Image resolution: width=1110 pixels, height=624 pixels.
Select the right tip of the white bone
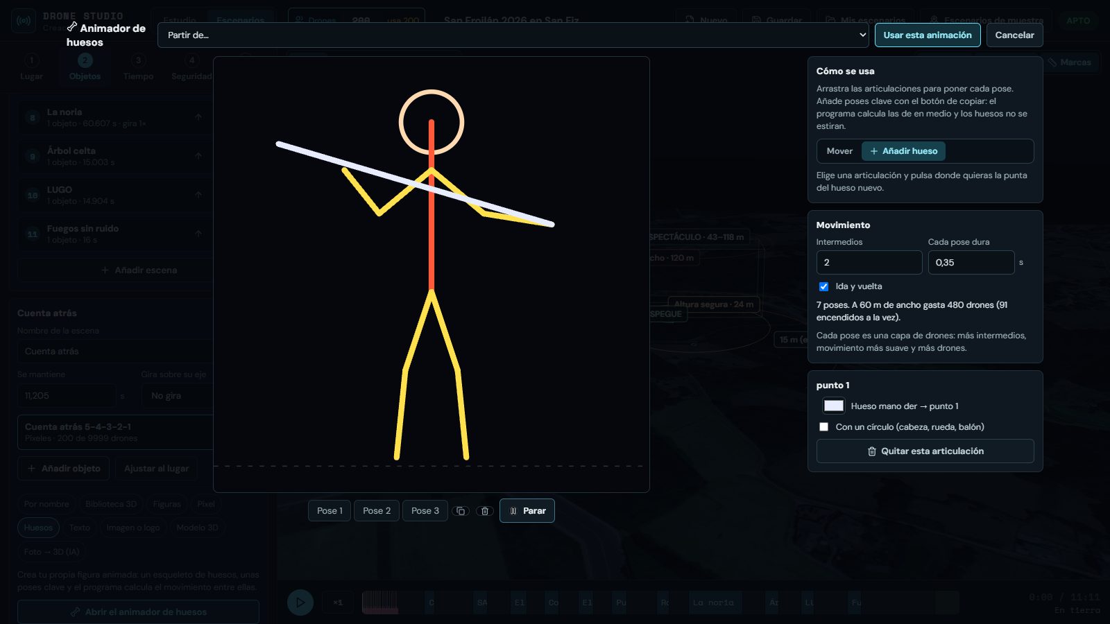pos(552,225)
